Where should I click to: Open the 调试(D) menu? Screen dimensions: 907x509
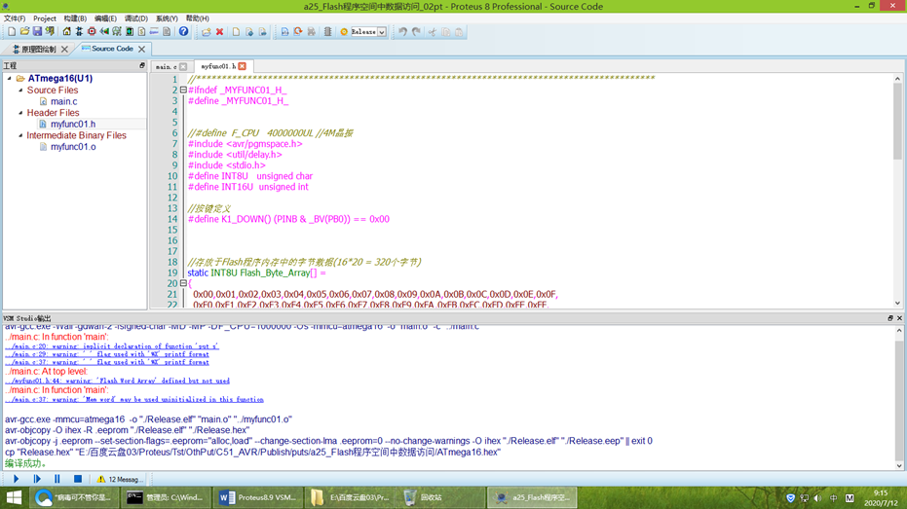coord(136,18)
